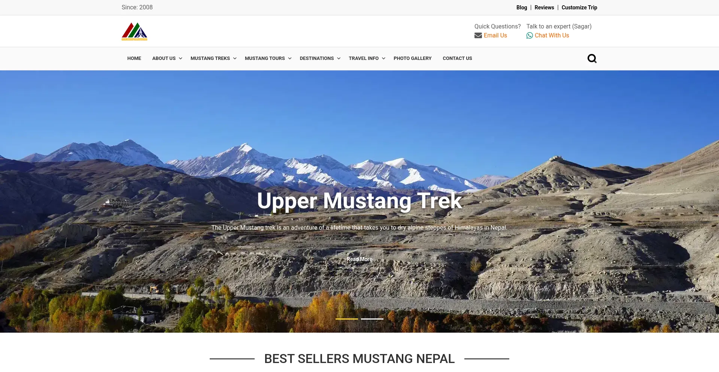This screenshot has height=372, width=719.
Task: Click the WhatsApp icon beside Chat With Us
Action: click(530, 36)
